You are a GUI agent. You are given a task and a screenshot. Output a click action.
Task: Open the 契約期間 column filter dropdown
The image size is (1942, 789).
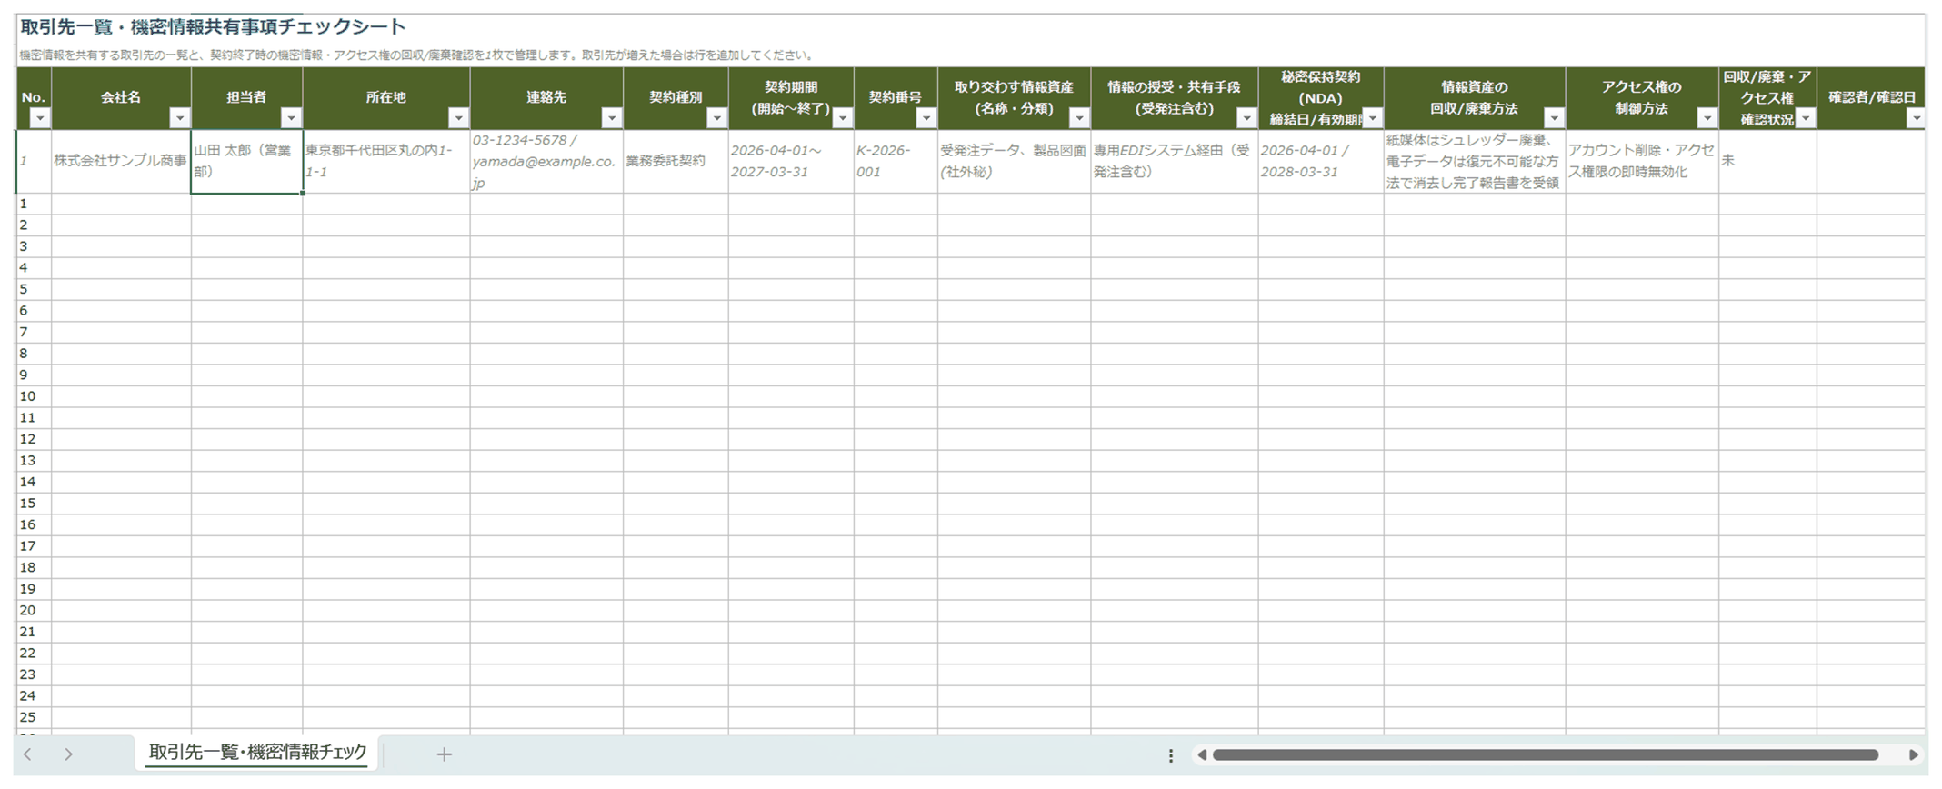coord(842,118)
